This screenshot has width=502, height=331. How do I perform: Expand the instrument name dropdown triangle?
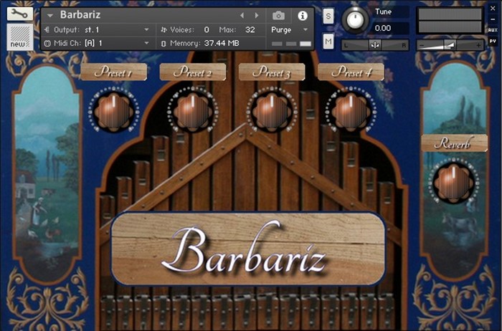pyautogui.click(x=50, y=15)
